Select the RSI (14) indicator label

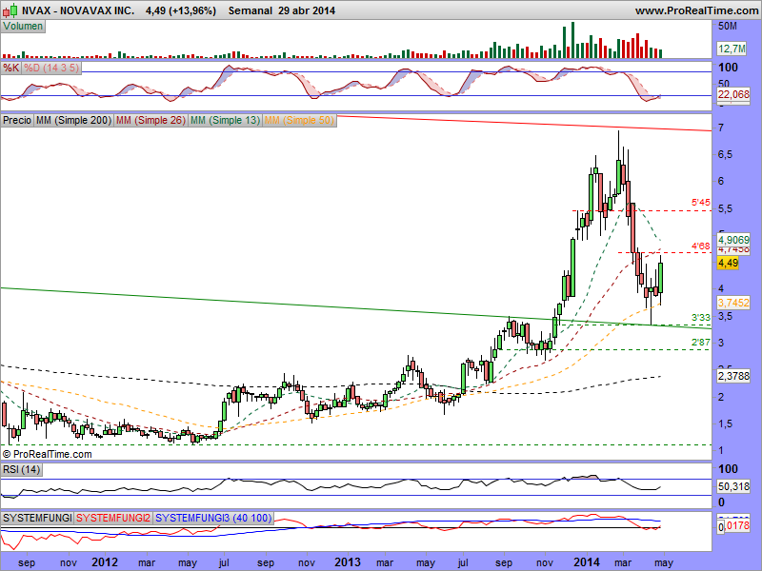(21, 469)
